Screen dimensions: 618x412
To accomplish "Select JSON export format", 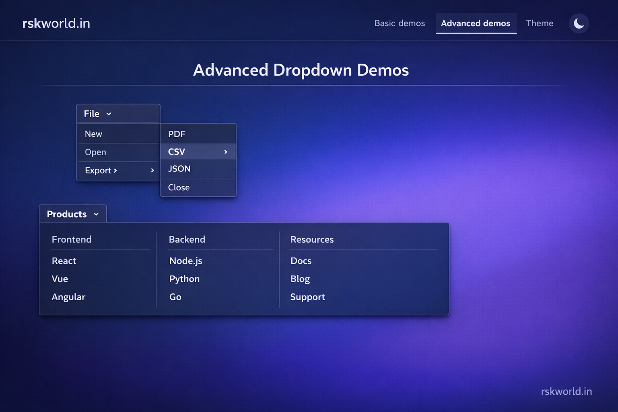I will (x=179, y=169).
